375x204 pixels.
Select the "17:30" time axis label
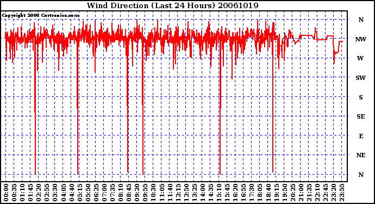click(252, 193)
